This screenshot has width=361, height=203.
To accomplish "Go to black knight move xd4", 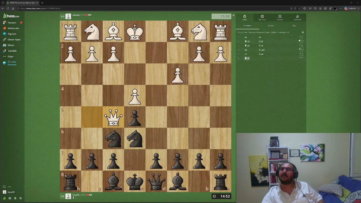I will pyautogui.click(x=262, y=50).
